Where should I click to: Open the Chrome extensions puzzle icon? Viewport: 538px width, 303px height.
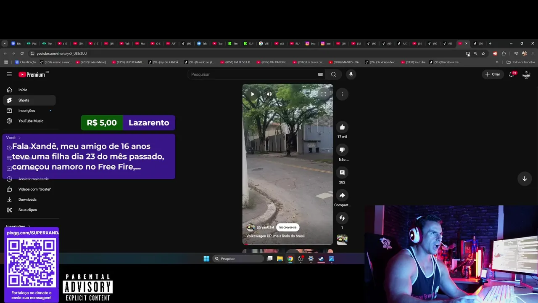[x=504, y=53]
